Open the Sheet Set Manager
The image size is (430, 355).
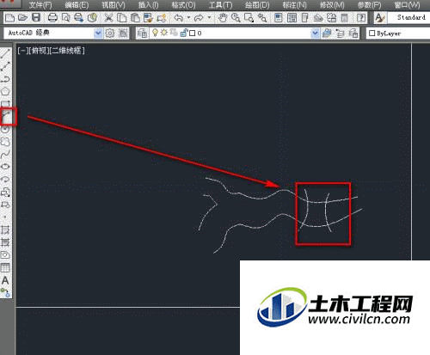coord(318,18)
